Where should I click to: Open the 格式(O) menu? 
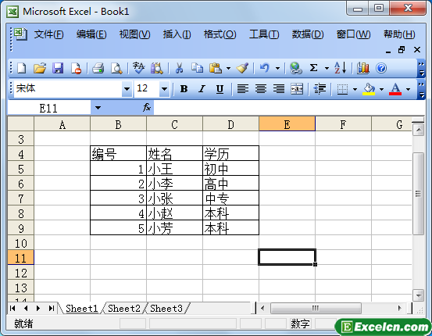[x=220, y=34]
